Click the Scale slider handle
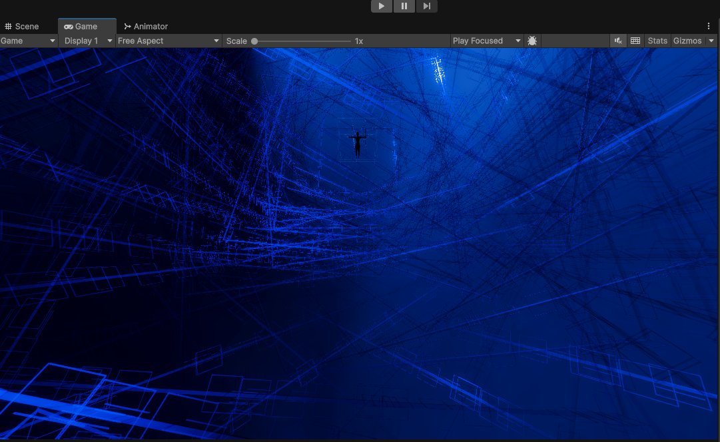The width and height of the screenshot is (720, 442). click(x=254, y=41)
